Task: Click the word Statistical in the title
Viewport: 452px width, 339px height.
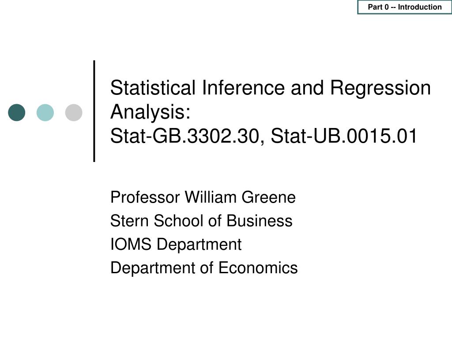Action: (153, 88)
